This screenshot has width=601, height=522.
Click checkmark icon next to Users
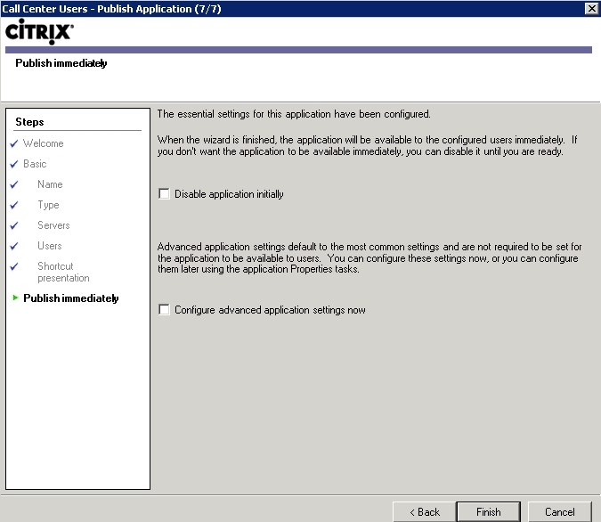click(x=14, y=246)
